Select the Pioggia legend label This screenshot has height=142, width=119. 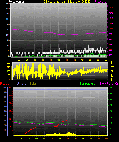(5, 84)
